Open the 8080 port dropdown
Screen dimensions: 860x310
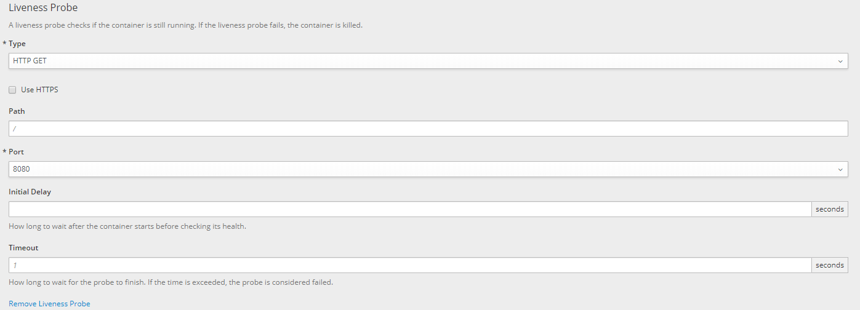click(x=428, y=169)
